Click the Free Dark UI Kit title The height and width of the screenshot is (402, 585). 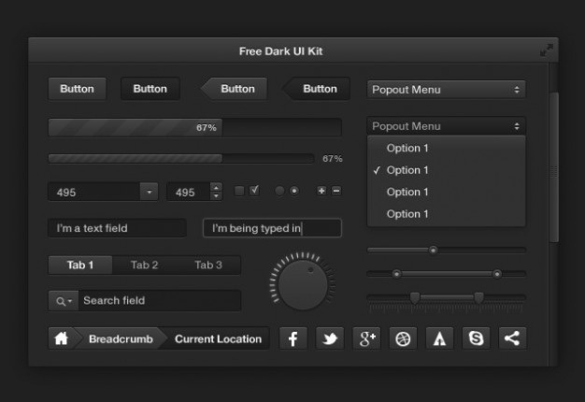point(280,51)
